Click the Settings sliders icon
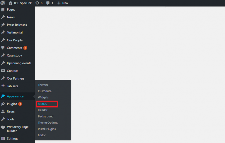225x143 pixels. click(3, 139)
